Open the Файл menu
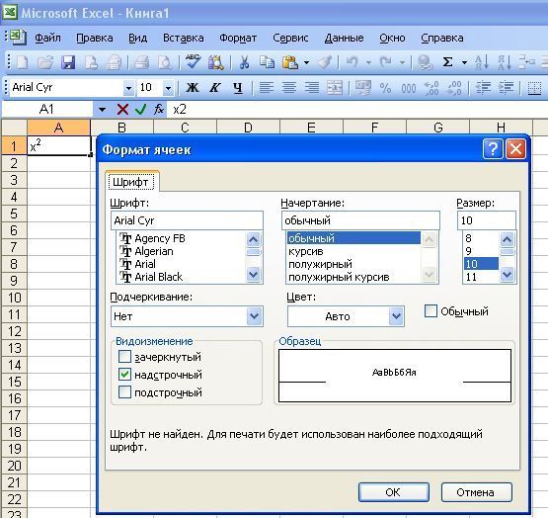This screenshot has width=548, height=518. (x=47, y=38)
